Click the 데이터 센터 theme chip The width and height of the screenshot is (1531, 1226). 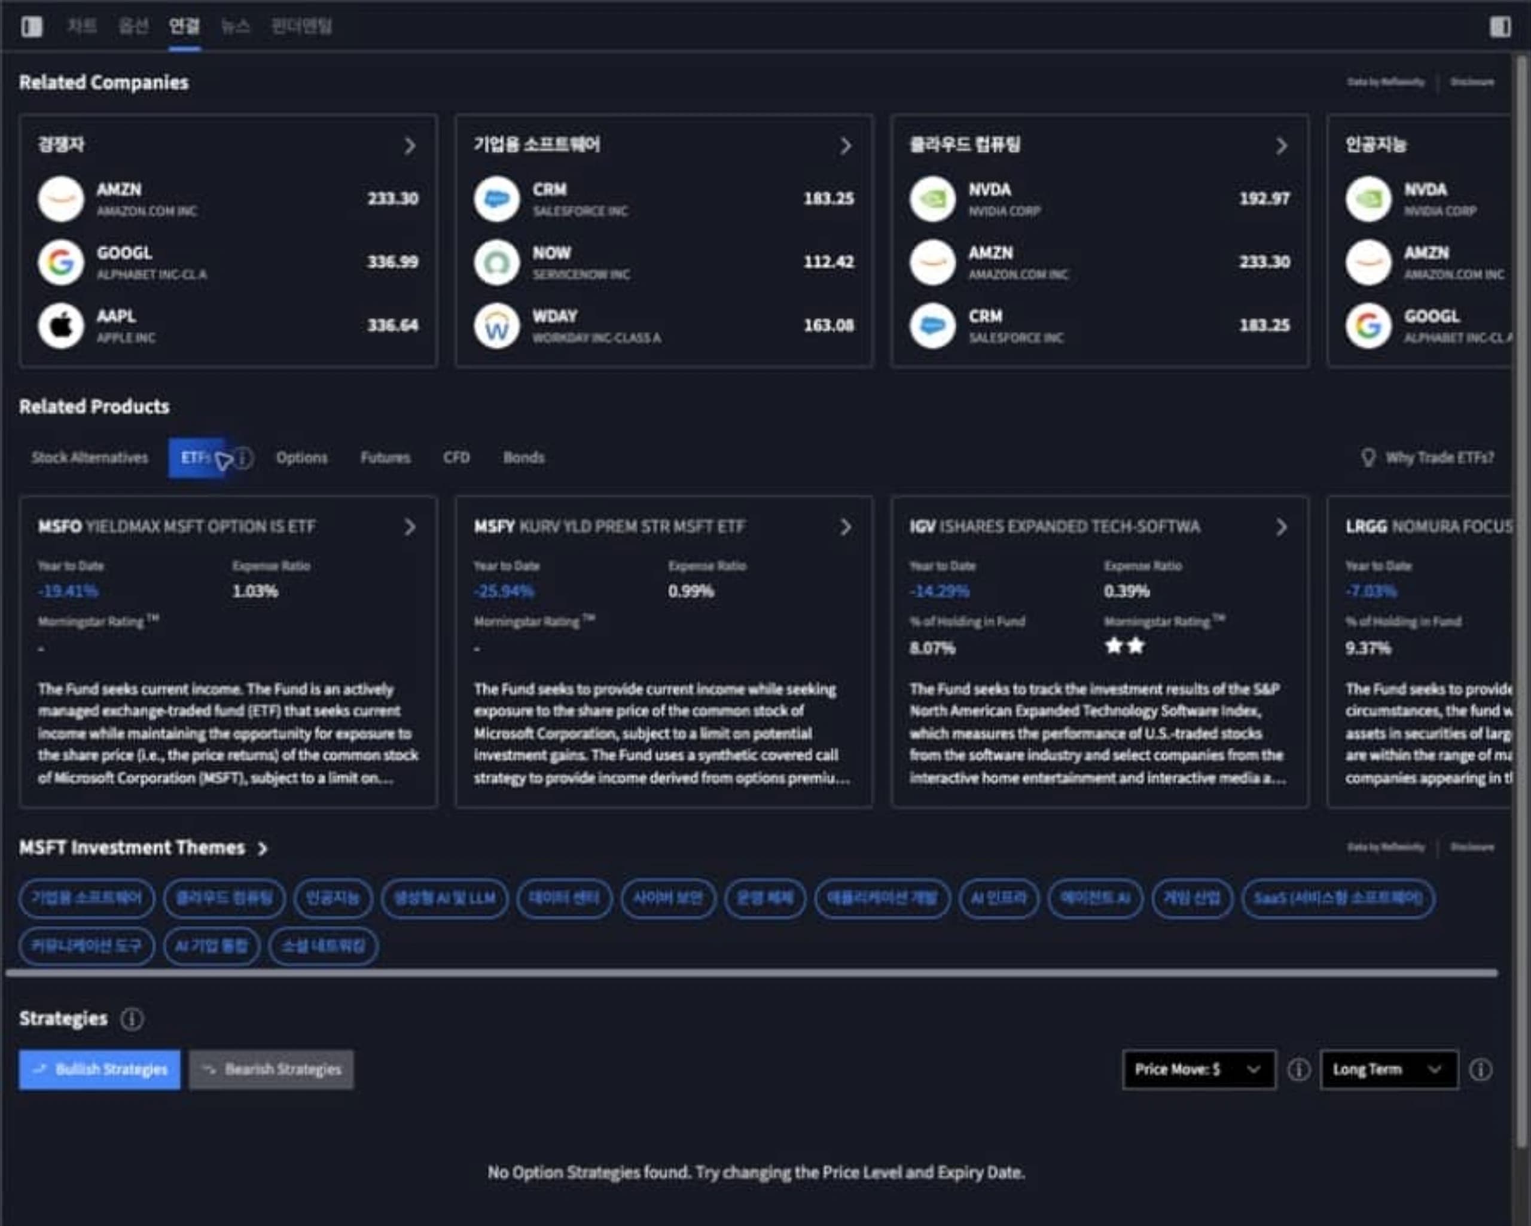pyautogui.click(x=564, y=898)
